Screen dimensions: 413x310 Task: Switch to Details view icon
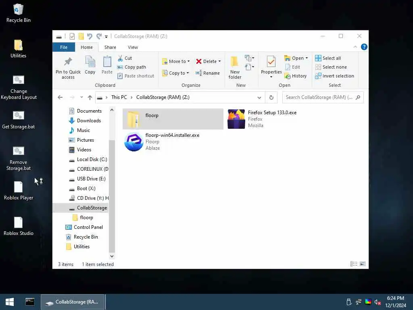tap(353, 264)
